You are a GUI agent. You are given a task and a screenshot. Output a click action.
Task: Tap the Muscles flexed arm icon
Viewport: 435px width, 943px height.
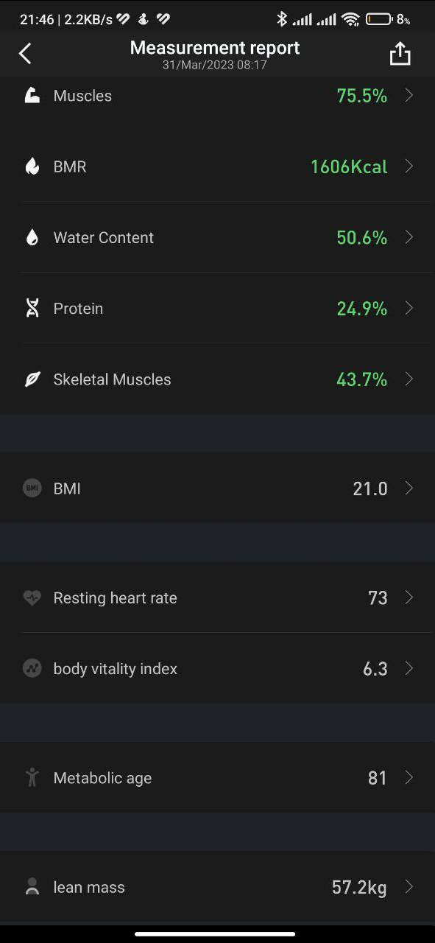(32, 96)
